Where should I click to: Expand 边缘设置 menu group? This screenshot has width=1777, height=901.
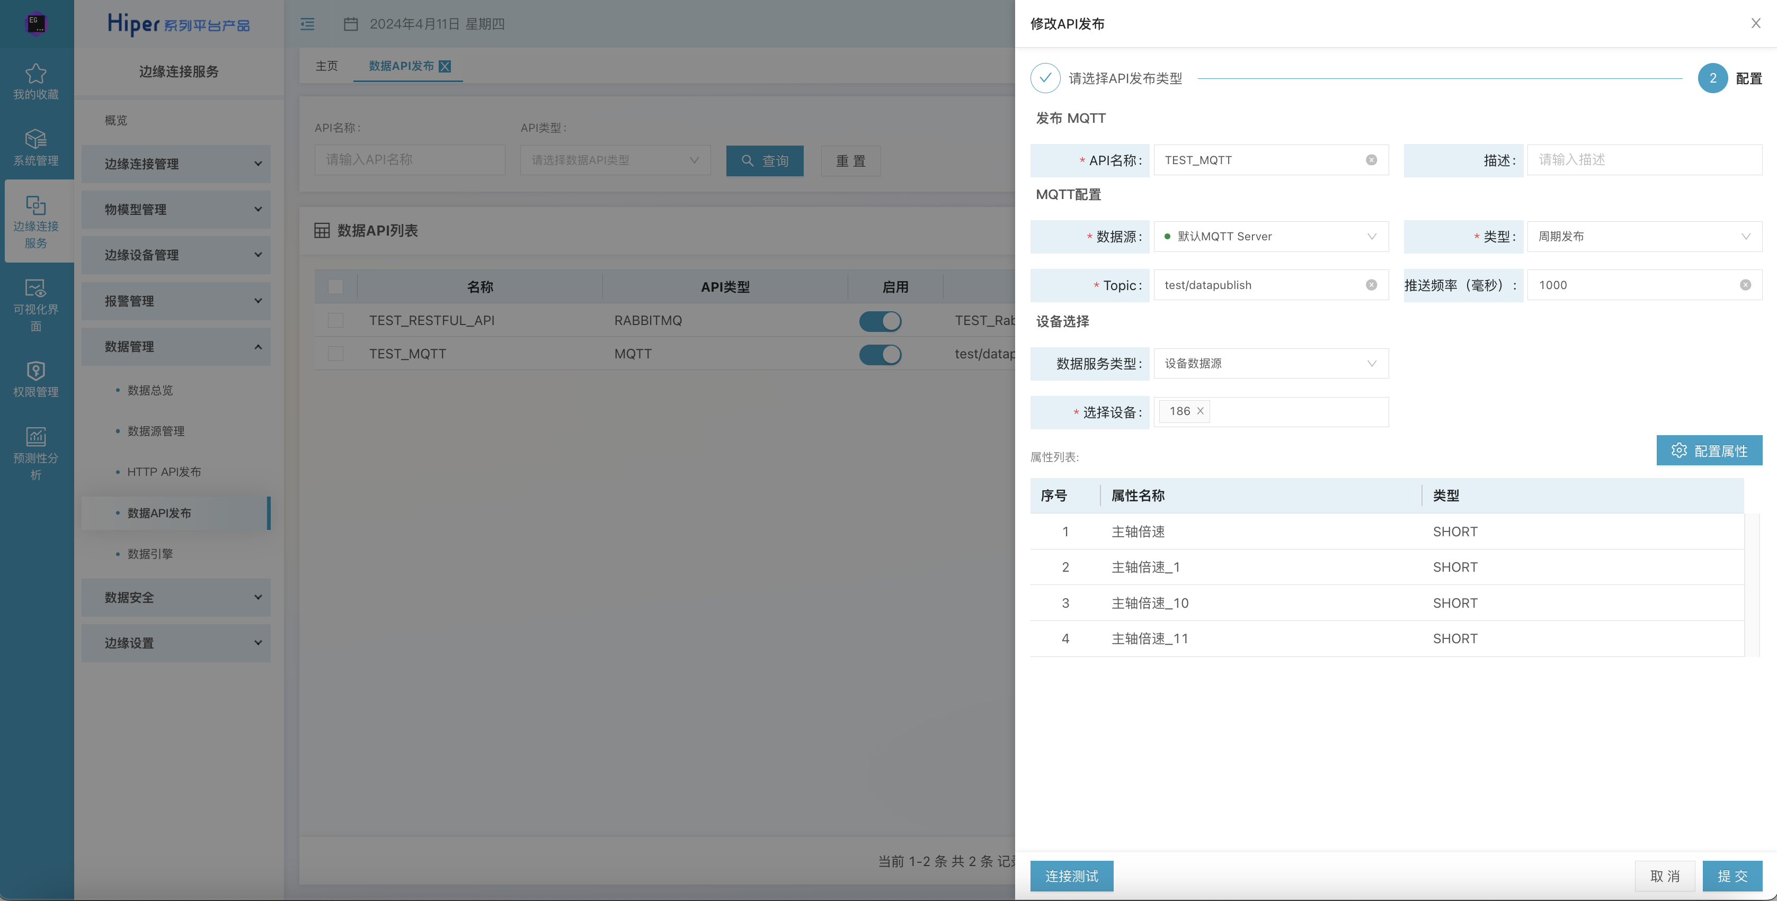click(176, 643)
